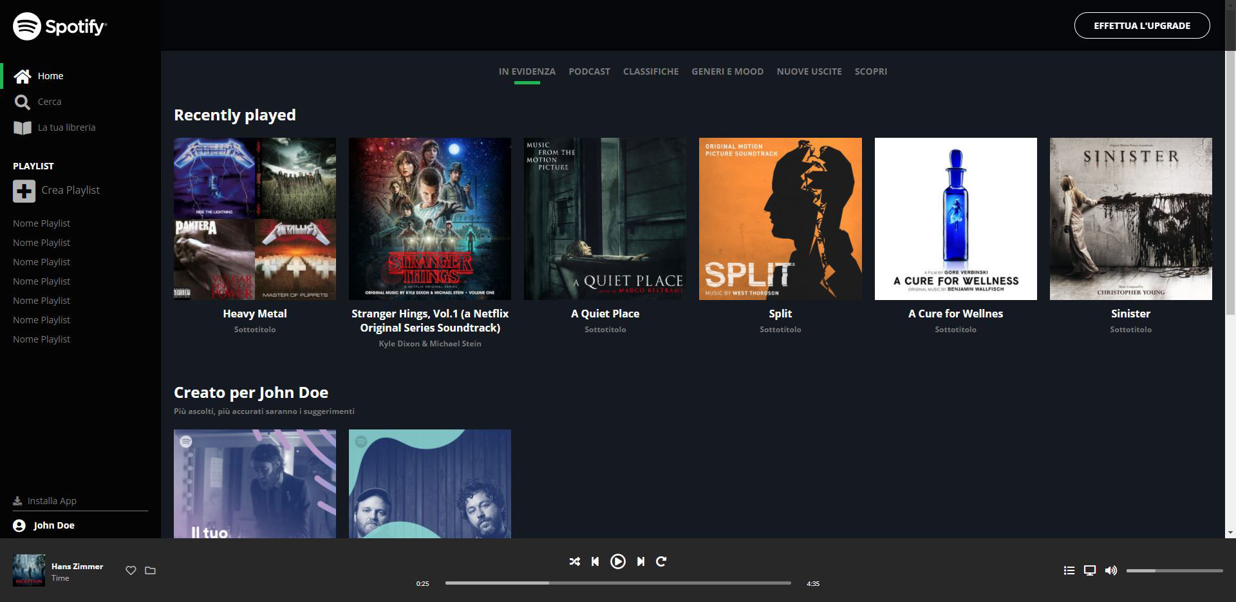1236x602 pixels.
Task: Click the 'Sinister' title text
Action: click(1131, 314)
